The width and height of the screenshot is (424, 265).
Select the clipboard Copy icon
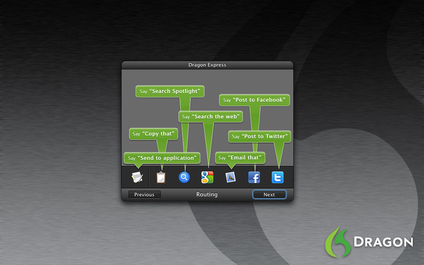pyautogui.click(x=161, y=177)
